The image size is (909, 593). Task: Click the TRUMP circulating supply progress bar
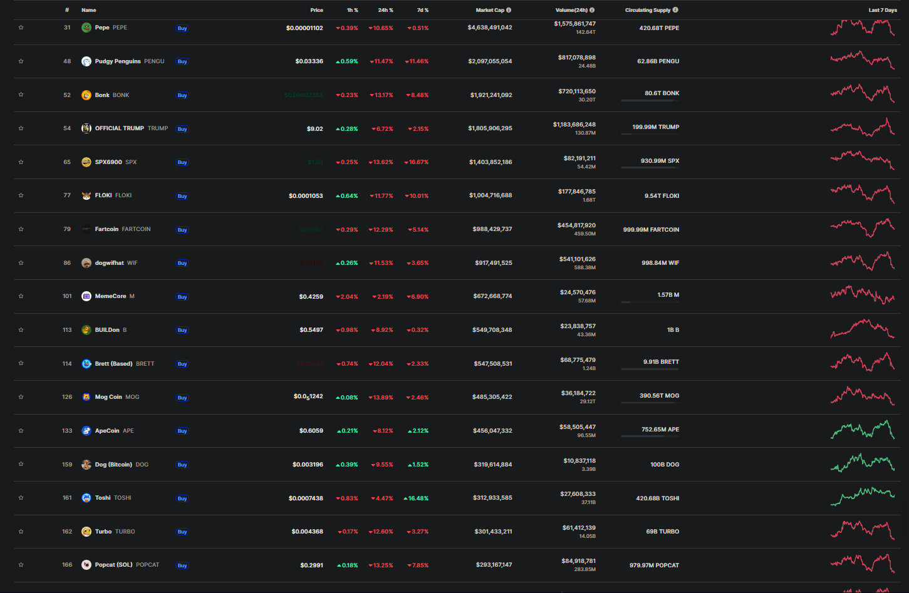tap(650, 135)
